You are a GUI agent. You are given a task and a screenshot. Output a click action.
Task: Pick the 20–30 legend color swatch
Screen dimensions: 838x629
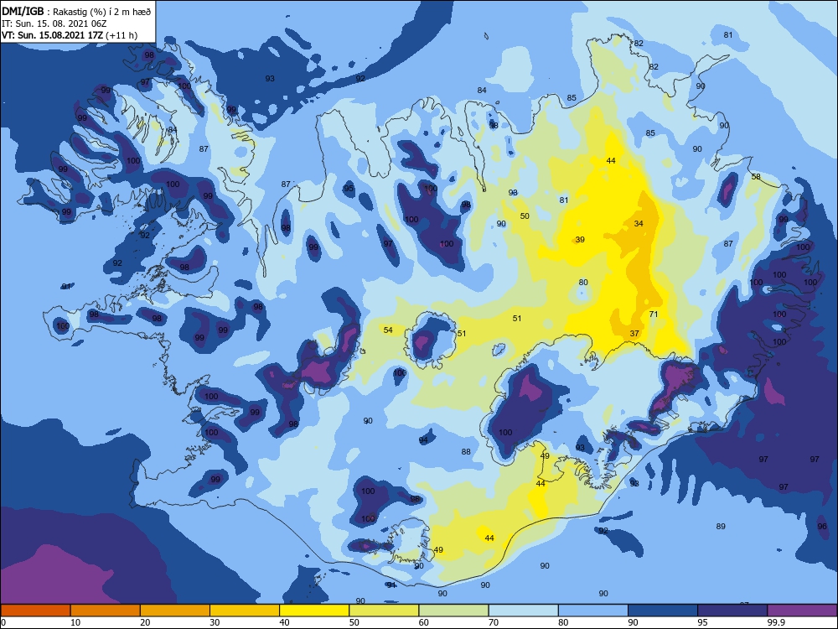175,611
